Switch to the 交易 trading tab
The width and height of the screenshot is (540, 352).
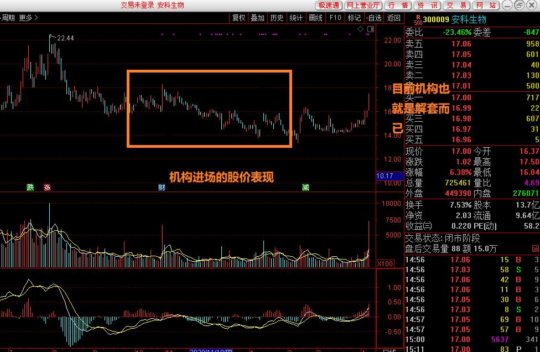[x=456, y=5]
